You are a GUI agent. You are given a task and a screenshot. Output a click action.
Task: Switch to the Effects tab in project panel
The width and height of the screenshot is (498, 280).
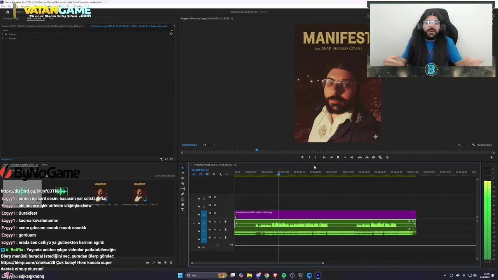[45, 164]
